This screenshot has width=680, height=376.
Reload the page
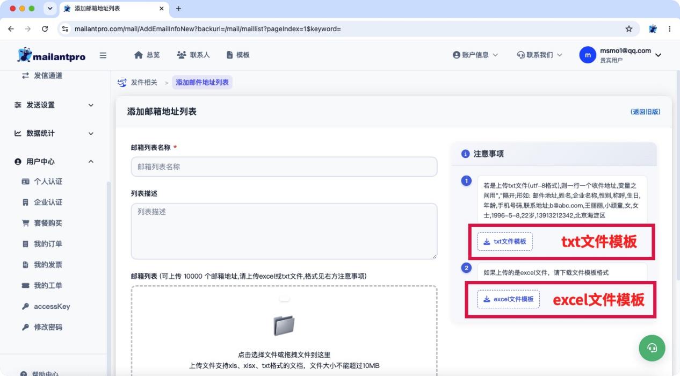click(45, 28)
